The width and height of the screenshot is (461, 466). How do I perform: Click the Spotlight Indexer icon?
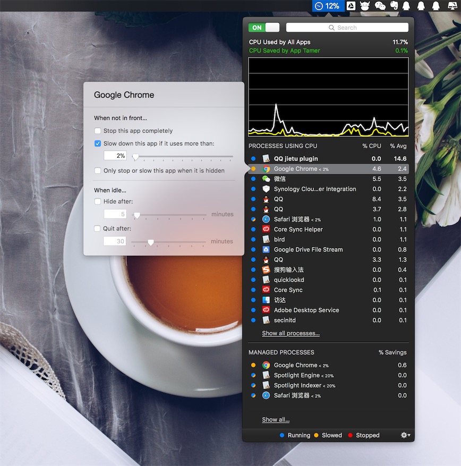click(266, 385)
